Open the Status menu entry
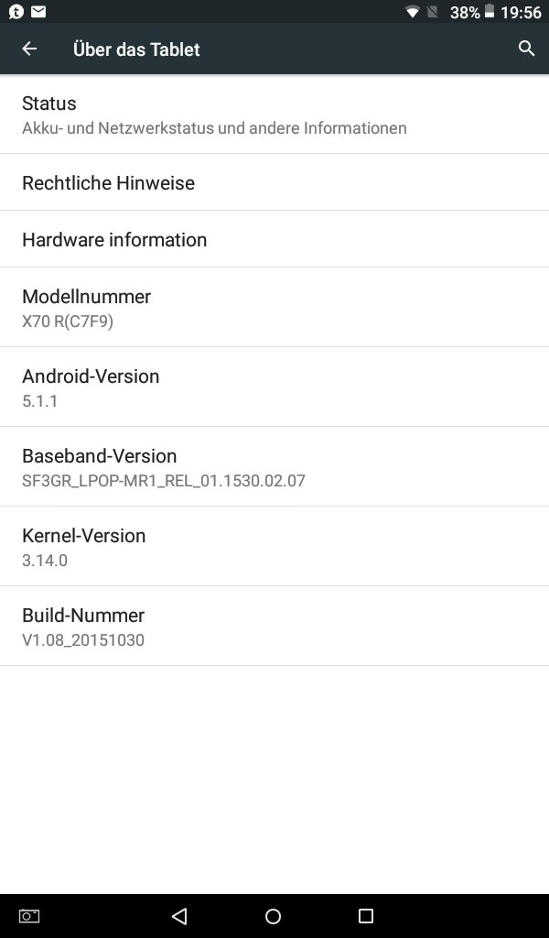Screen dimensions: 549x938 pos(274,115)
